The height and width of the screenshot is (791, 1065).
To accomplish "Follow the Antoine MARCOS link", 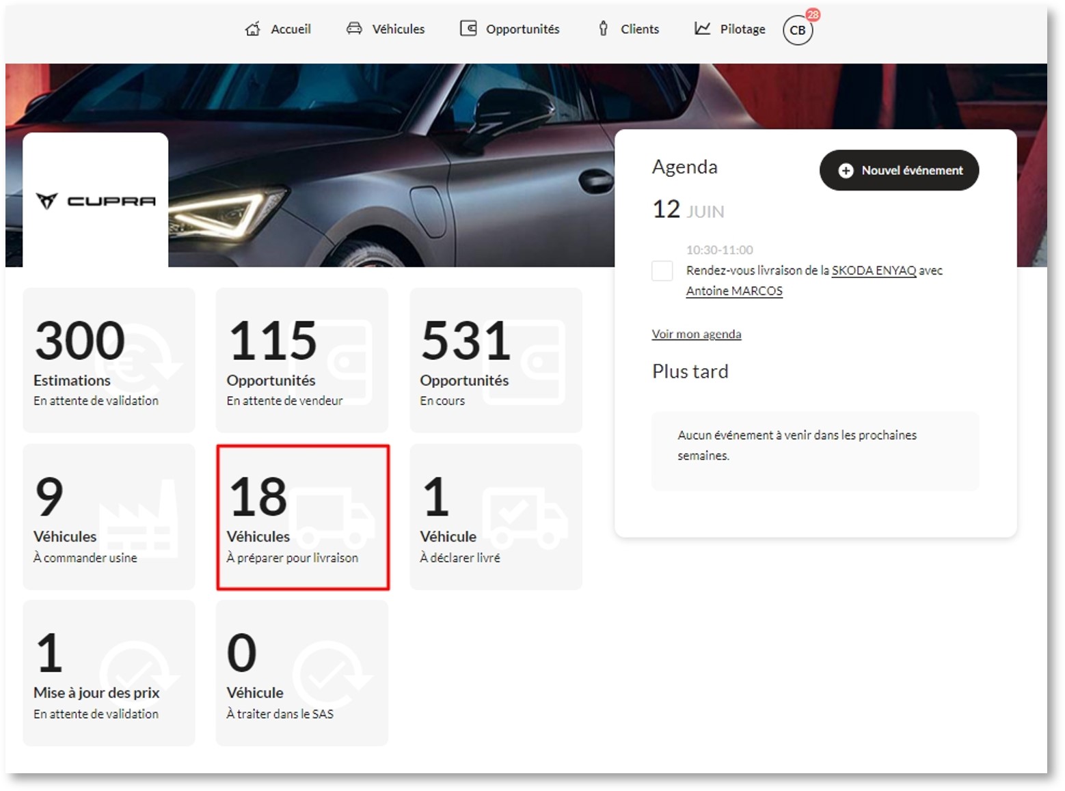I will click(734, 291).
